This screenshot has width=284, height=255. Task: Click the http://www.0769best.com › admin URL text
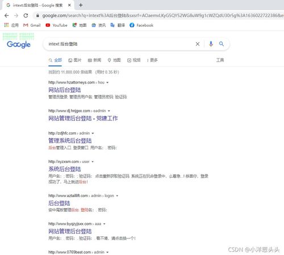[76, 252]
